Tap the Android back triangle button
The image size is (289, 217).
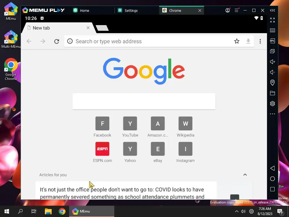tap(272, 168)
